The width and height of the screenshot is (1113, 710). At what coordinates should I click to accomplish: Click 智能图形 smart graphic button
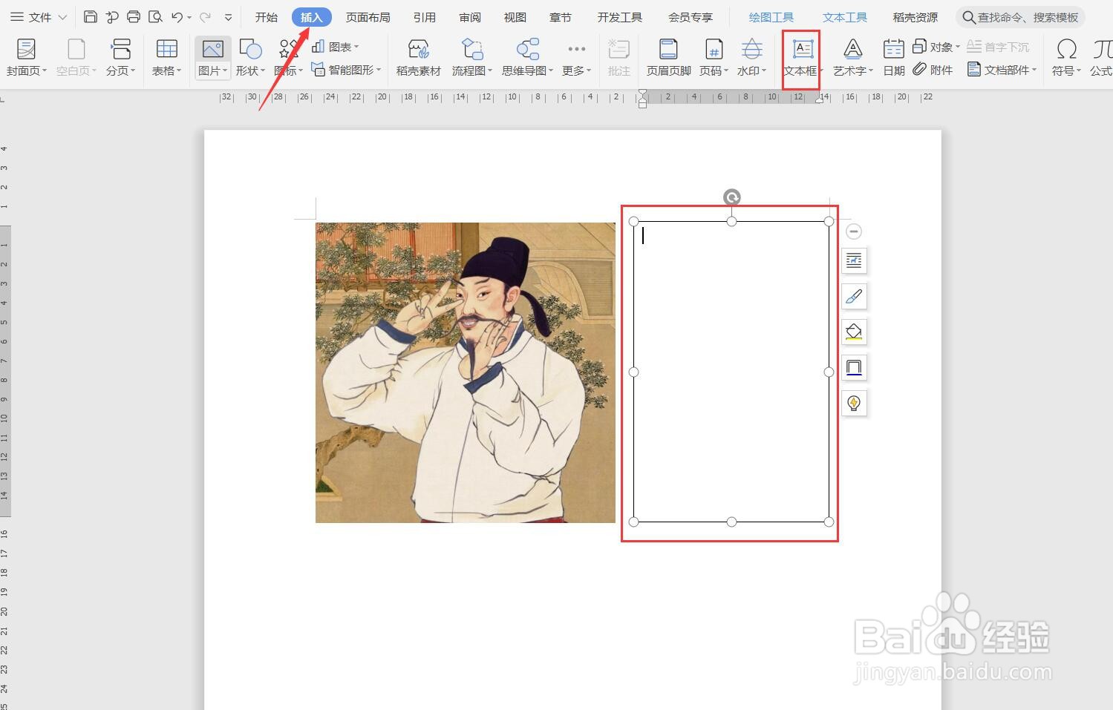[345, 69]
